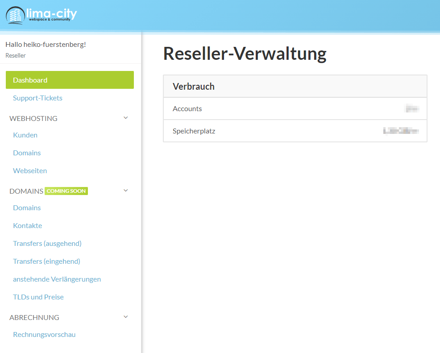View Transfers (eingehend)

click(46, 261)
